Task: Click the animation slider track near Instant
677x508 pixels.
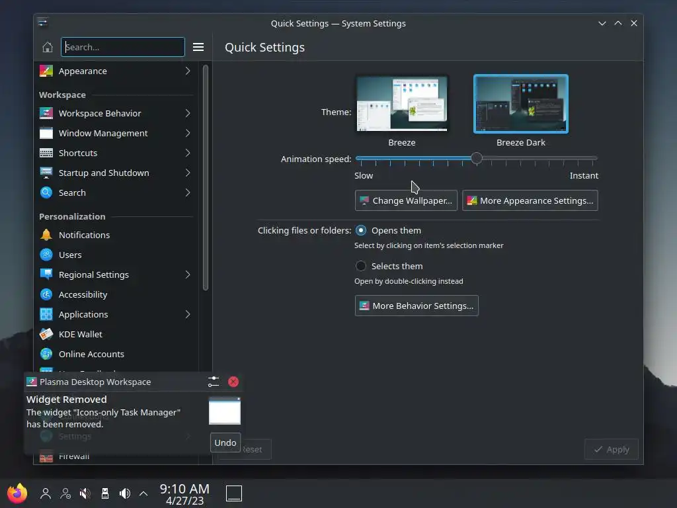Action: click(592, 159)
